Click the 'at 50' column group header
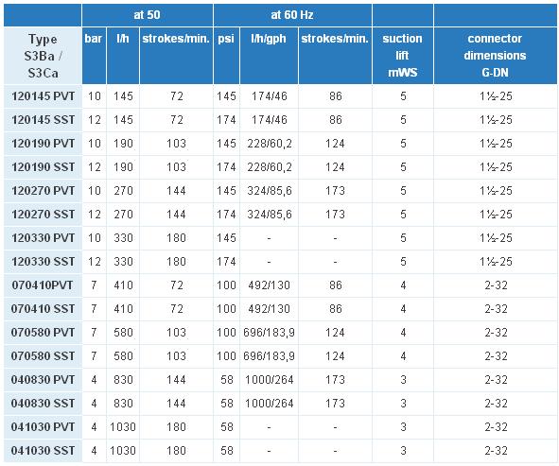The width and height of the screenshot is (559, 466). [148, 15]
